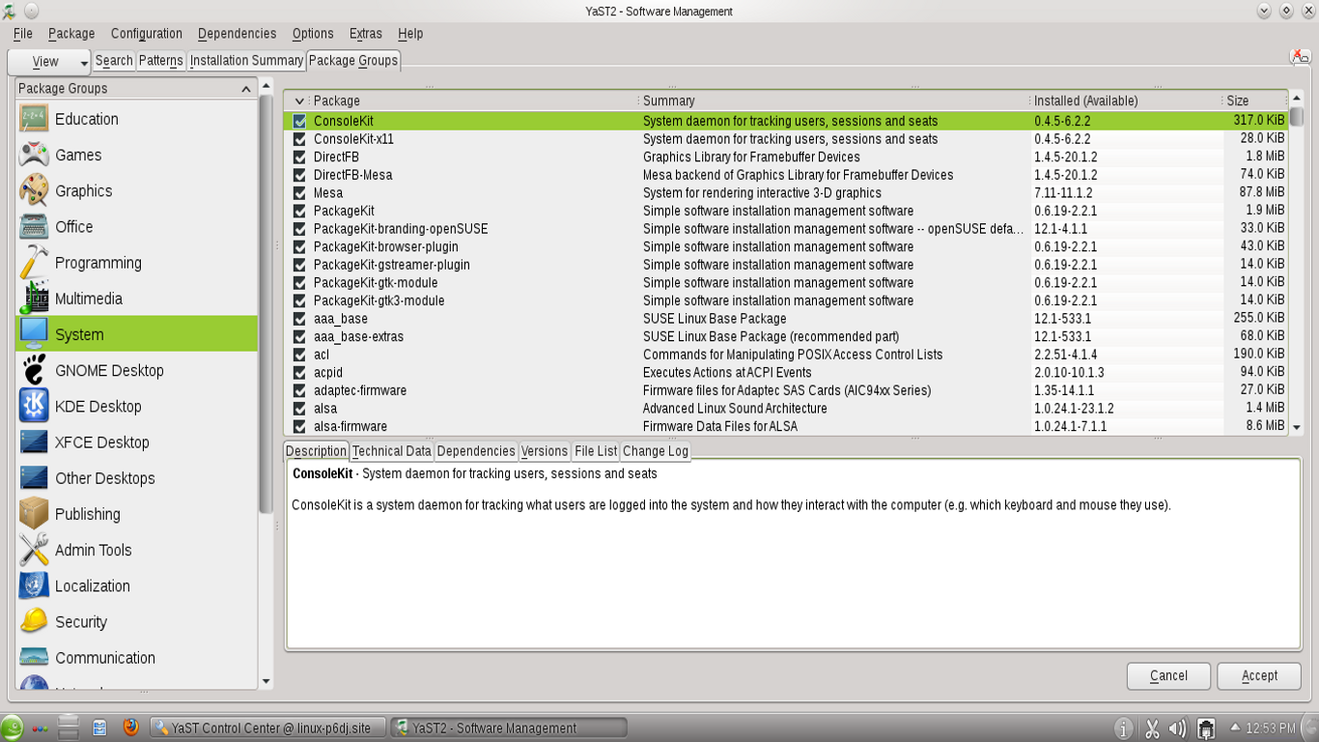
Task: Click the status column dropdown arrow in header
Action: click(299, 100)
